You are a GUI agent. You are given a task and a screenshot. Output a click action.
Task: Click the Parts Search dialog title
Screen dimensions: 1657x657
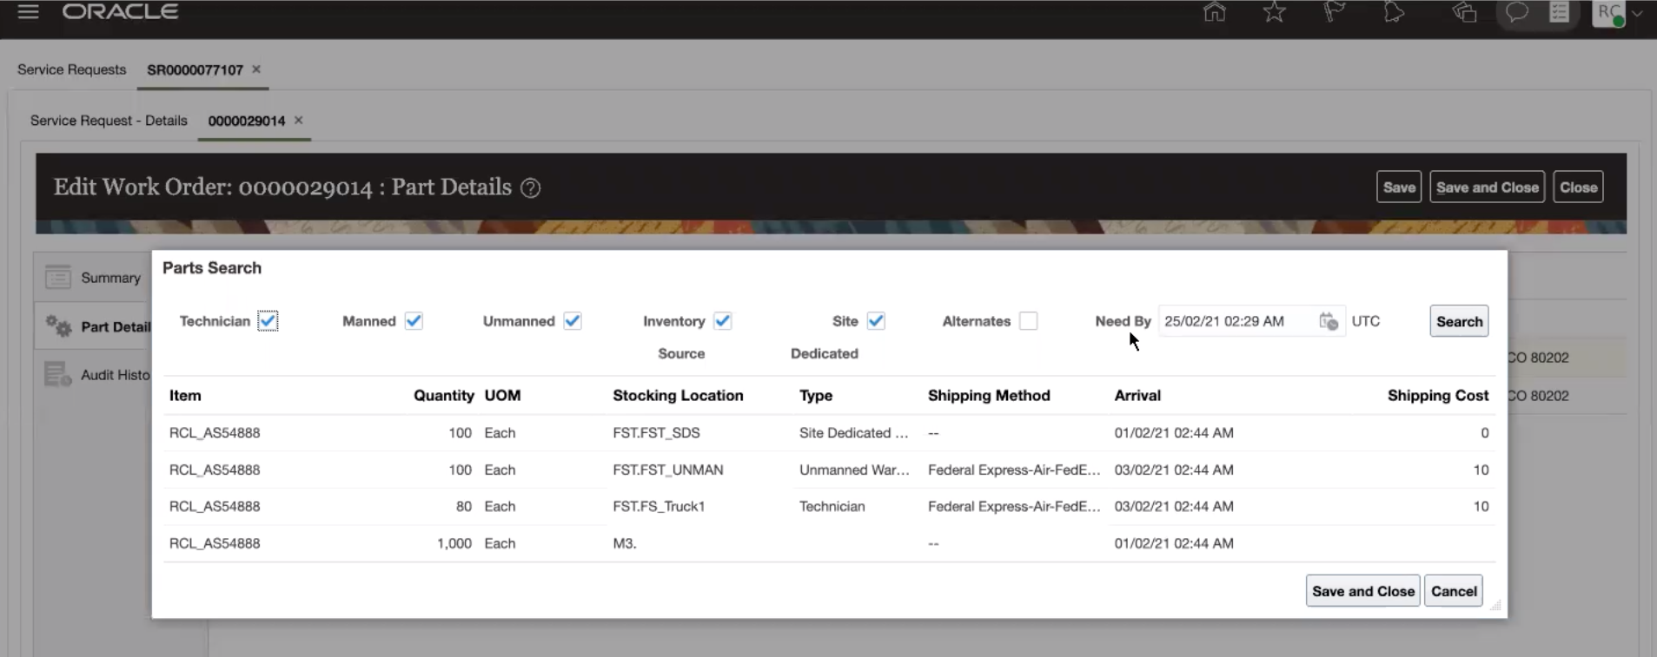coord(212,268)
